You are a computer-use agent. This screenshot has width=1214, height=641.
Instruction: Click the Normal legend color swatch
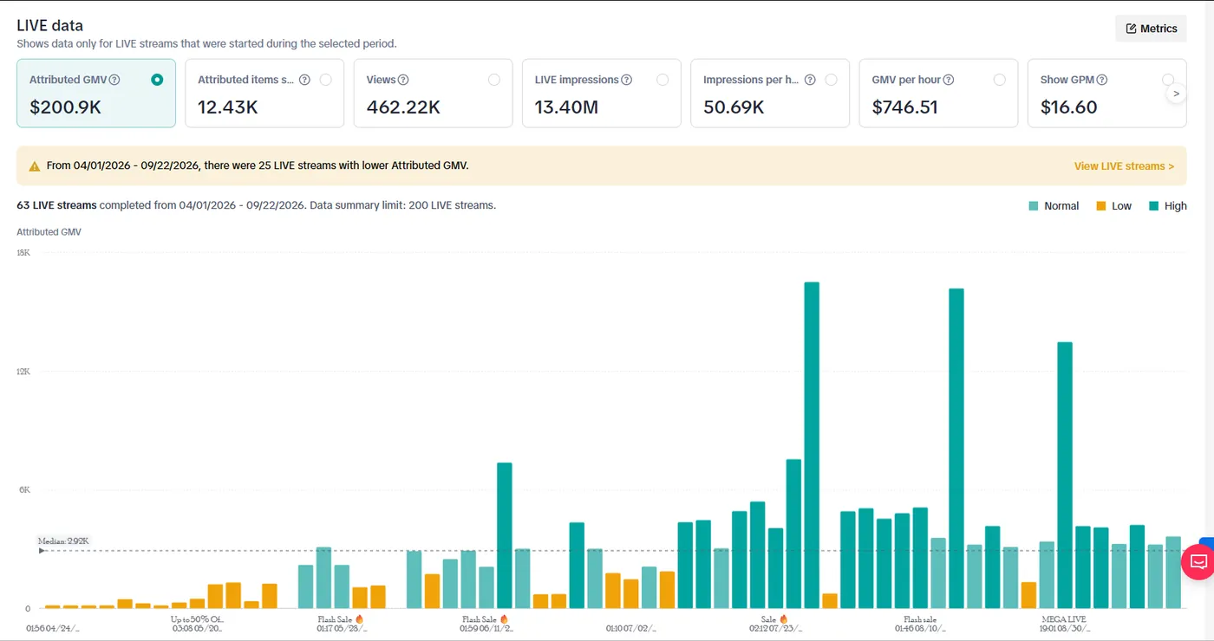[1033, 206]
